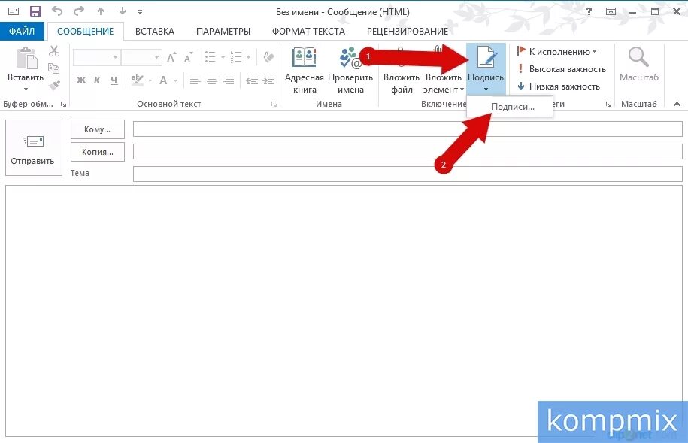The image size is (688, 443).
Task: Open the font size combo box
Action: pyautogui.click(x=141, y=57)
